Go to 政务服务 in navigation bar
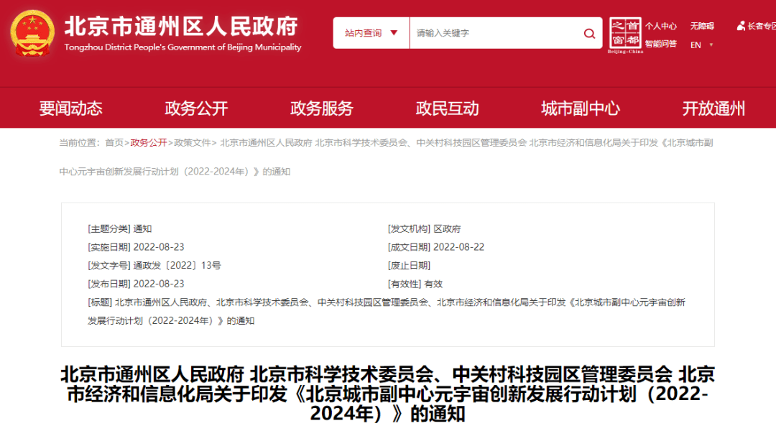The width and height of the screenshot is (776, 431). click(x=322, y=108)
